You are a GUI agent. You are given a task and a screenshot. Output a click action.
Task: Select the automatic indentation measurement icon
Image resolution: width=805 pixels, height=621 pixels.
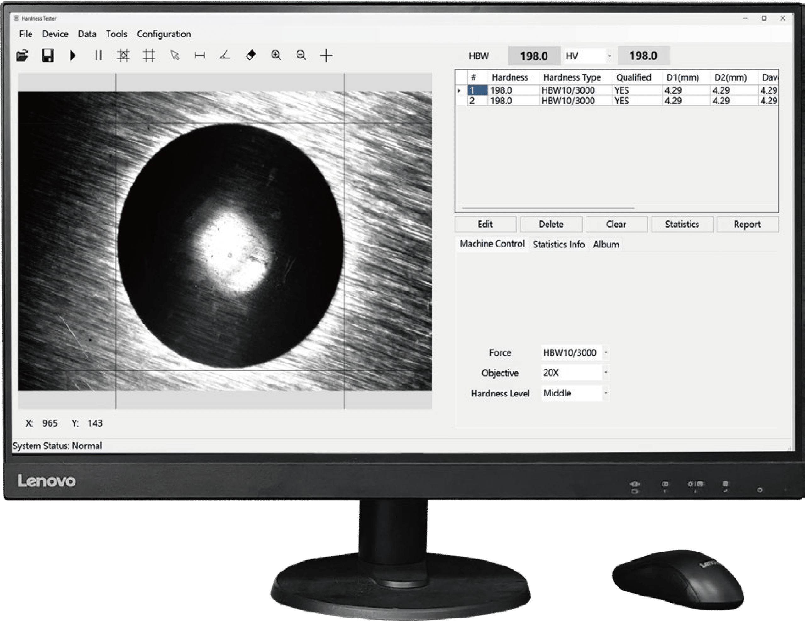124,55
